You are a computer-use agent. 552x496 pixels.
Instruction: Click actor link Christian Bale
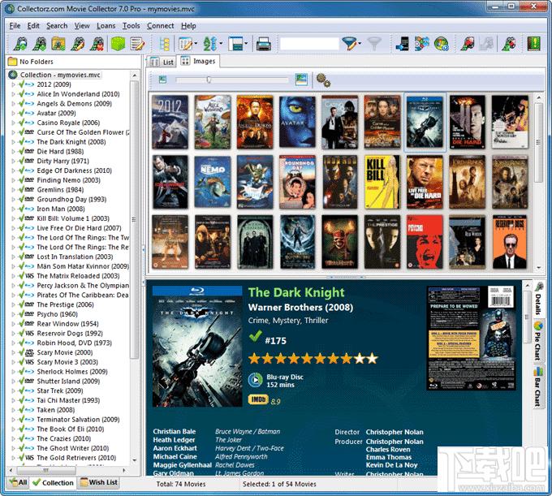tap(175, 432)
